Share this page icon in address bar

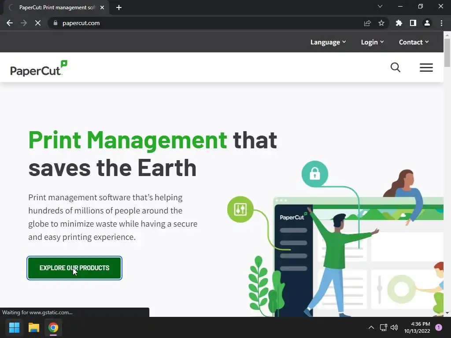[367, 23]
